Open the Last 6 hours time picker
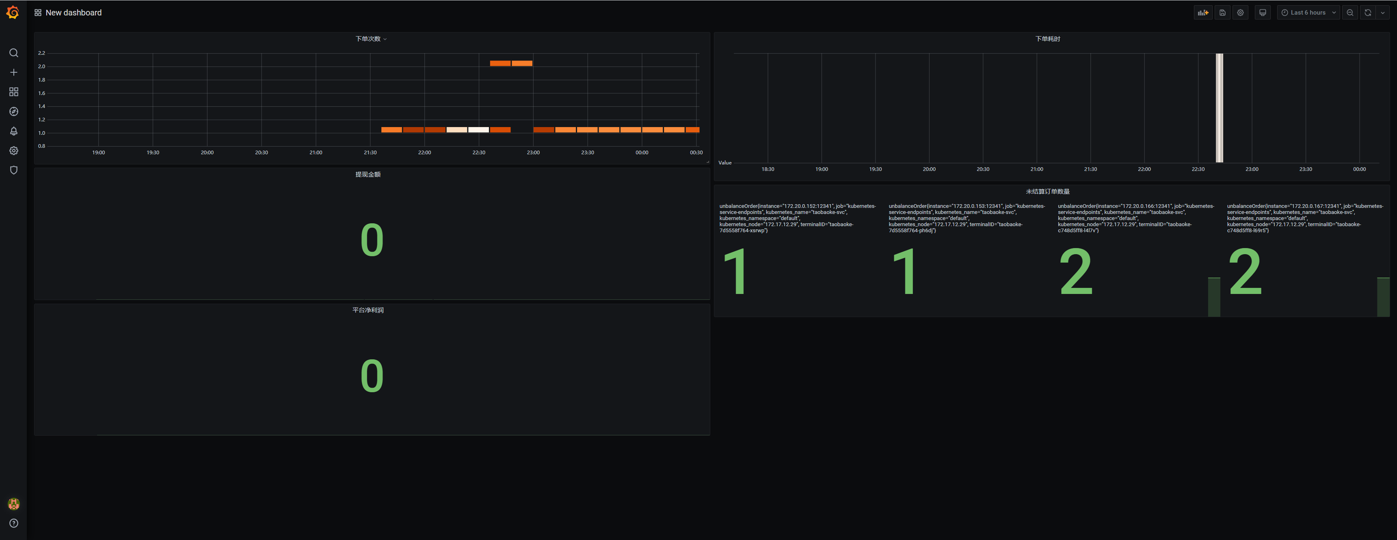Image resolution: width=1397 pixels, height=540 pixels. (1308, 13)
